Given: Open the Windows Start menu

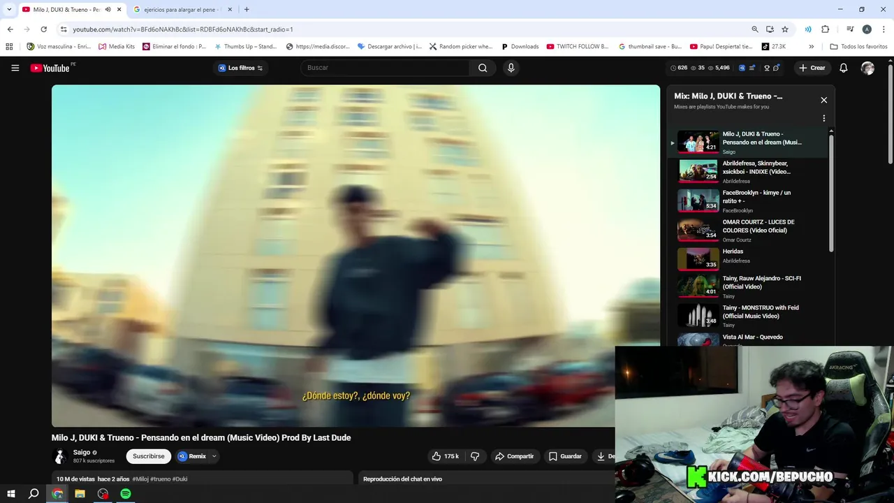Looking at the screenshot, I should click(x=11, y=494).
